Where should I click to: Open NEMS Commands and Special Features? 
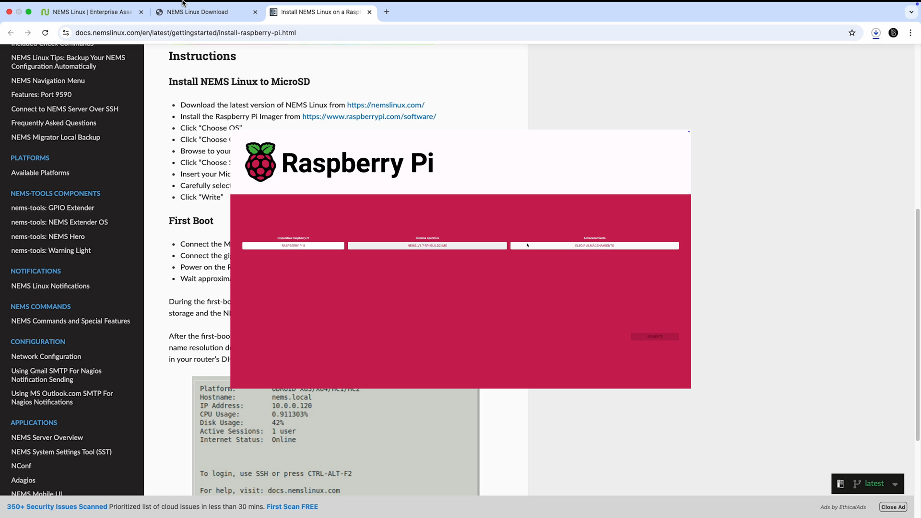(71, 321)
